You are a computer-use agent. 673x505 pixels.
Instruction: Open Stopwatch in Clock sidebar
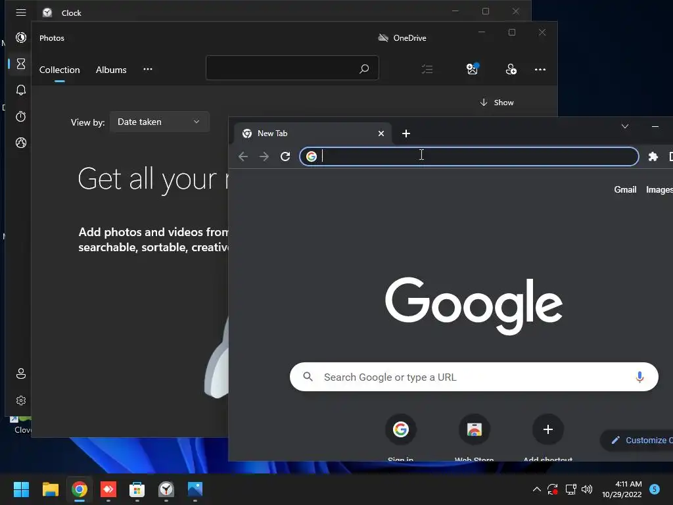(20, 116)
